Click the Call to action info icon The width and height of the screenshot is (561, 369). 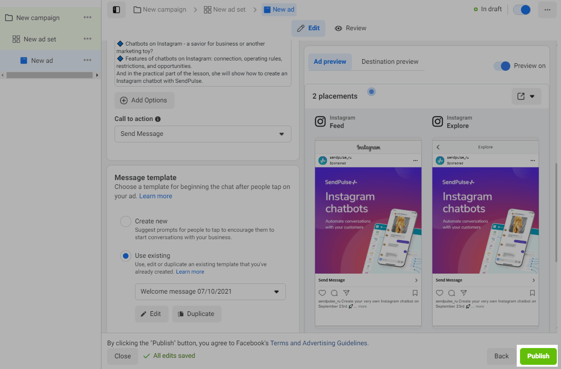coord(158,119)
